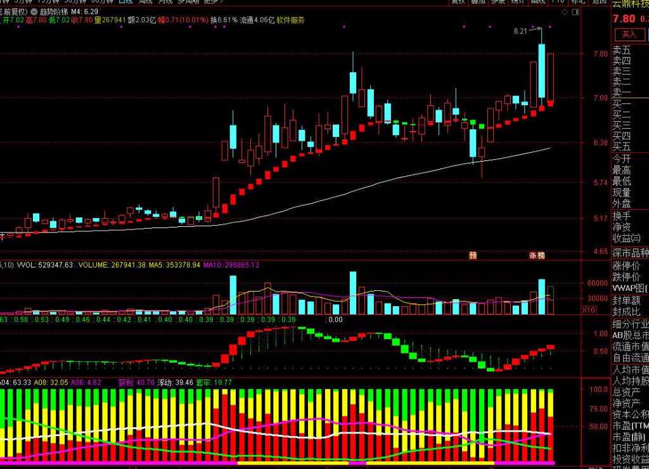Open the 多周期 multi-period view

pos(188,2)
